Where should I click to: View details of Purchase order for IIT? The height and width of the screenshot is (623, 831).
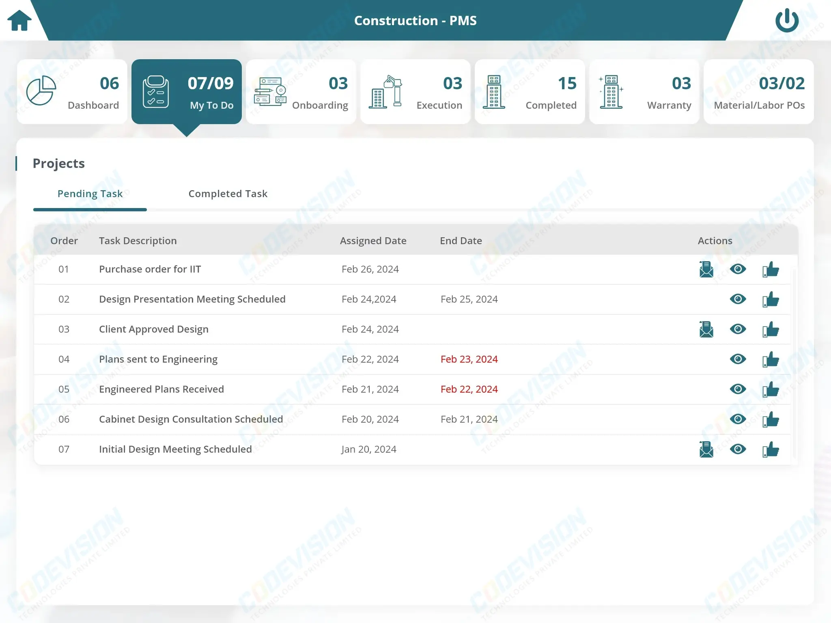pos(738,269)
